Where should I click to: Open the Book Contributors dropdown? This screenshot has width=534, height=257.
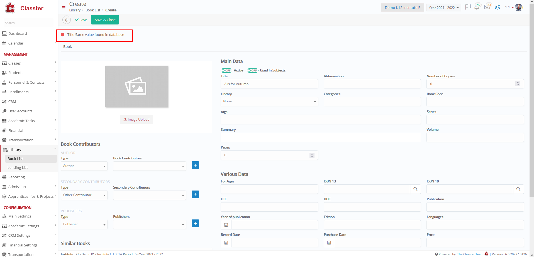[150, 166]
